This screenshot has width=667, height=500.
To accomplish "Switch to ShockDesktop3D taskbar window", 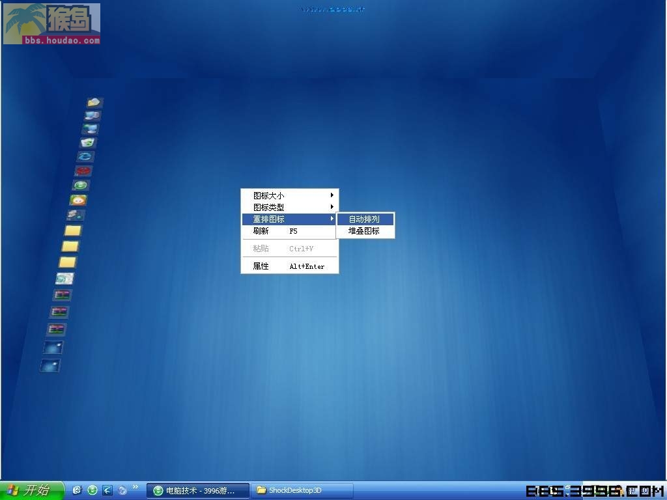I will tap(302, 491).
